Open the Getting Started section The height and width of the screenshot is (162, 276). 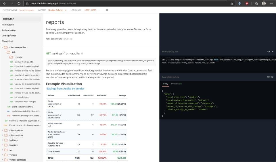coord(9,36)
